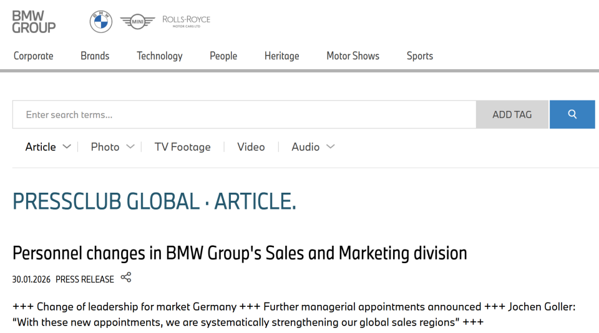
Task: Click the Personnel changes article headline
Action: tap(240, 253)
